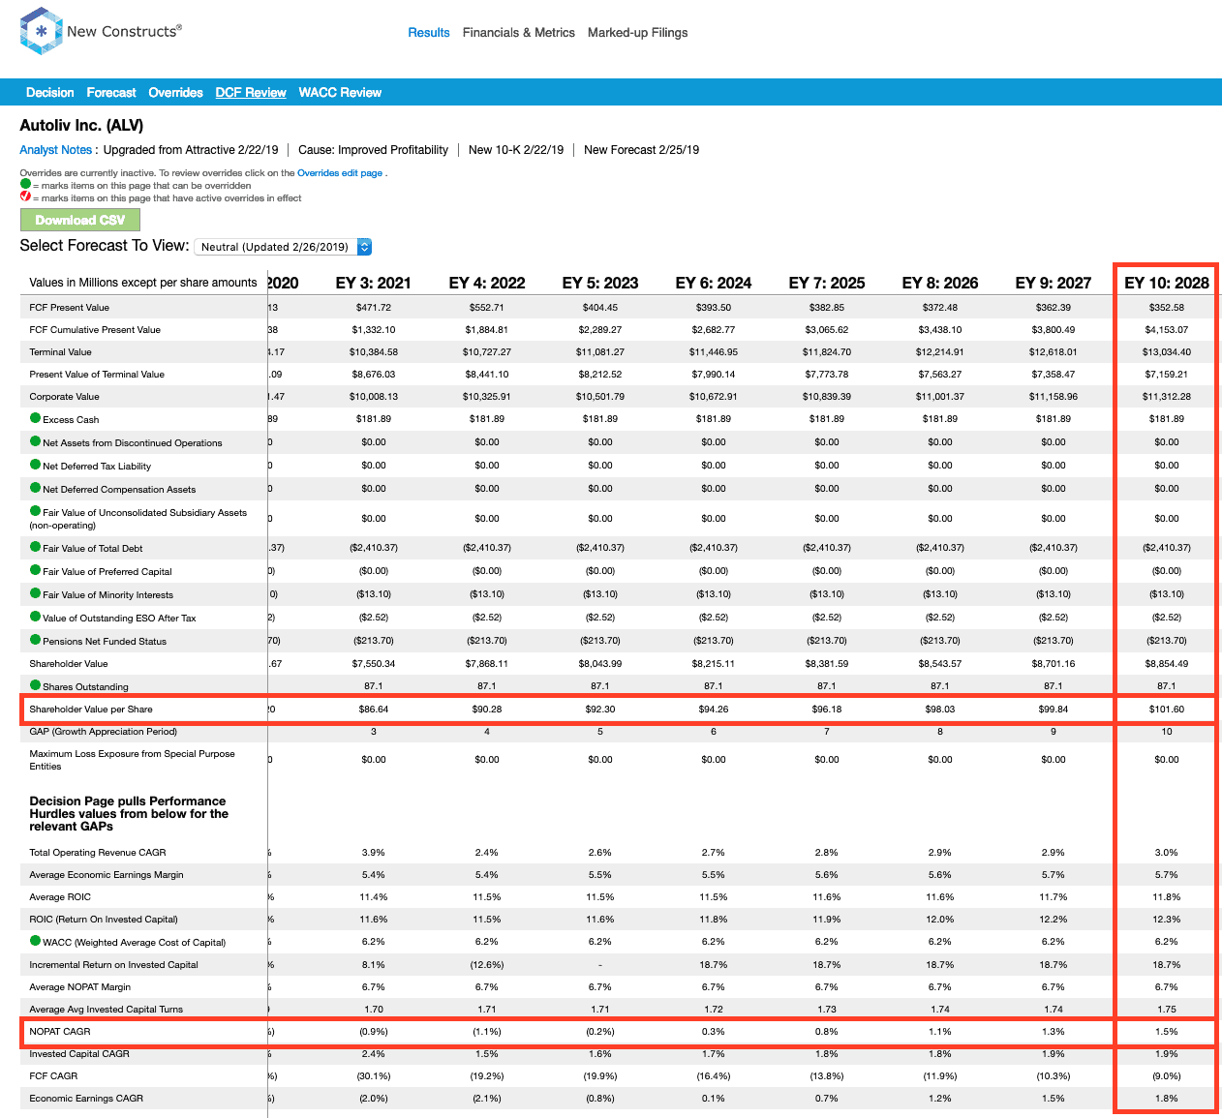Open the Results tab

pyautogui.click(x=429, y=32)
